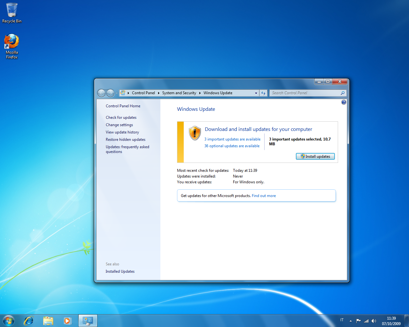Launch Internet Explorer from taskbar
409x327 pixels.
click(x=29, y=321)
